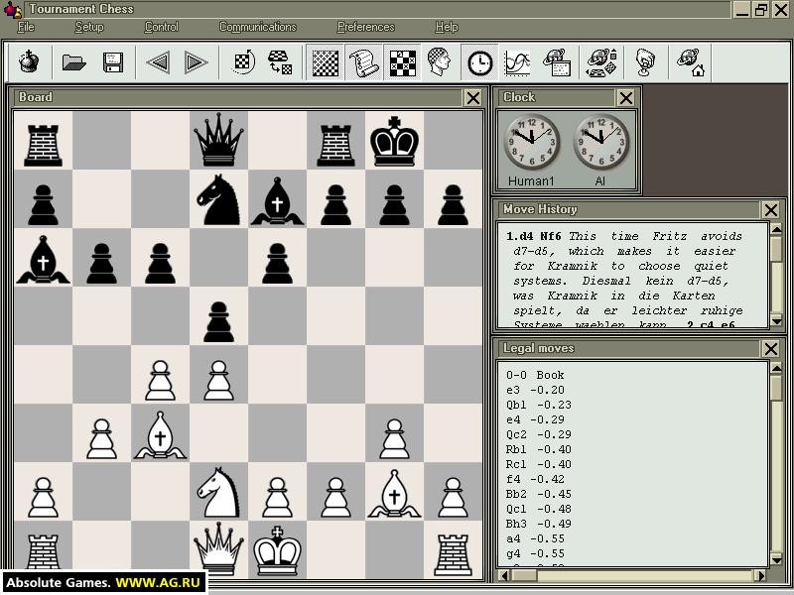Screen dimensions: 794x595
Task: Click the '1.d4 Nf6' move in Move History
Action: 533,236
